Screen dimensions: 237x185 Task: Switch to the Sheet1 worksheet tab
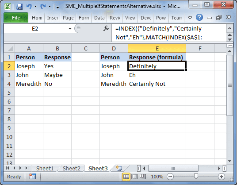pos(45,168)
